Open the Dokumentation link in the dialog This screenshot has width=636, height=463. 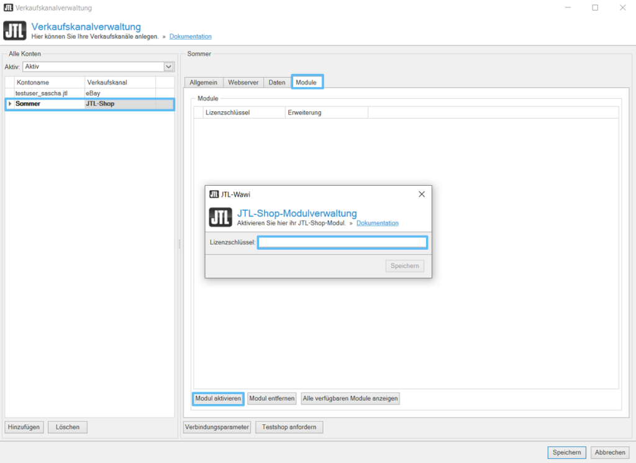pos(377,223)
